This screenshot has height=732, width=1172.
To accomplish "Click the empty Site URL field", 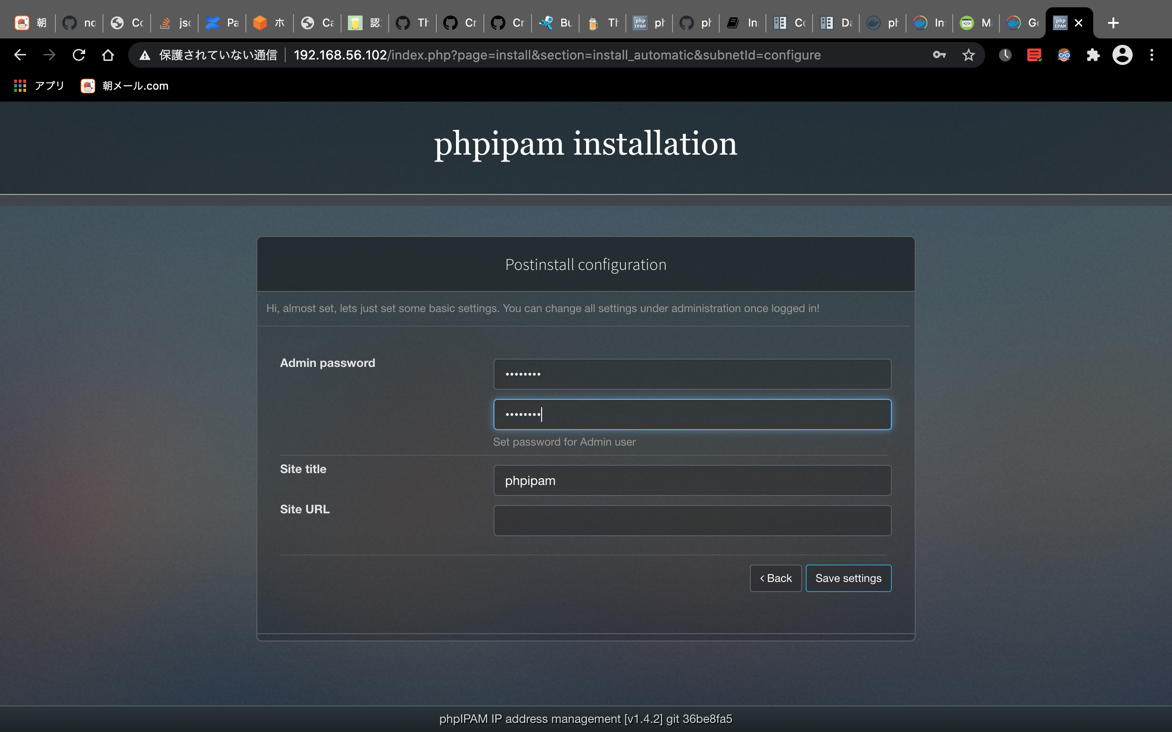I will 692,521.
